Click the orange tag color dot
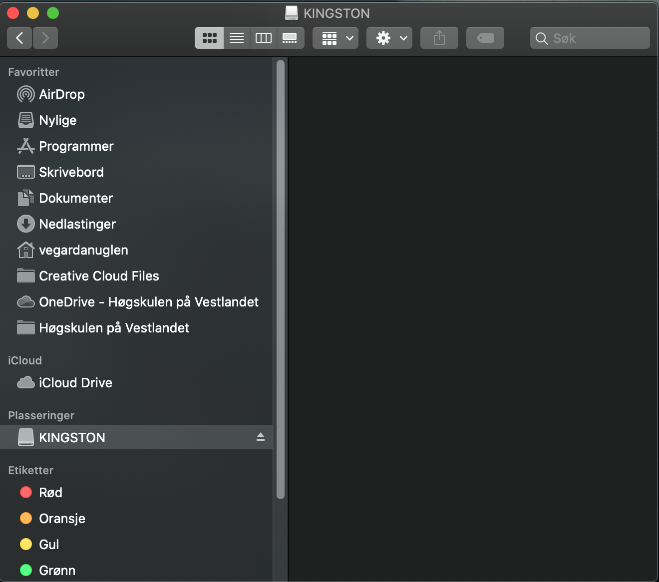The height and width of the screenshot is (582, 659). pos(26,518)
